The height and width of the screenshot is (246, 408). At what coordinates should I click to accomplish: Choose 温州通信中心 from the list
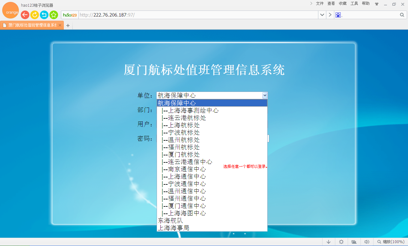click(x=212, y=191)
